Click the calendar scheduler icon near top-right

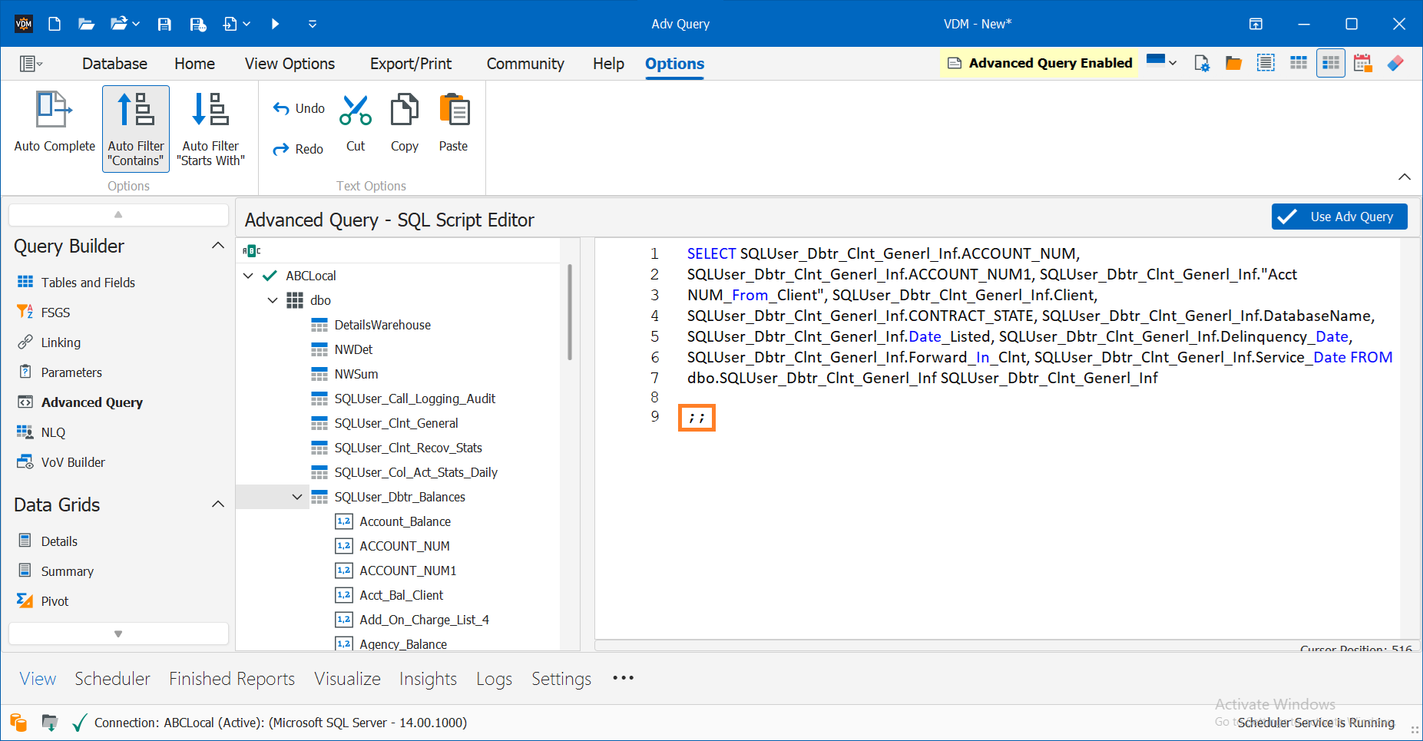[1363, 62]
